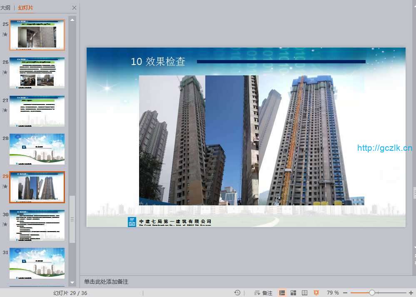416x297 pixels.
Task: Click animation star icon under slide 29
Action: 5,186
